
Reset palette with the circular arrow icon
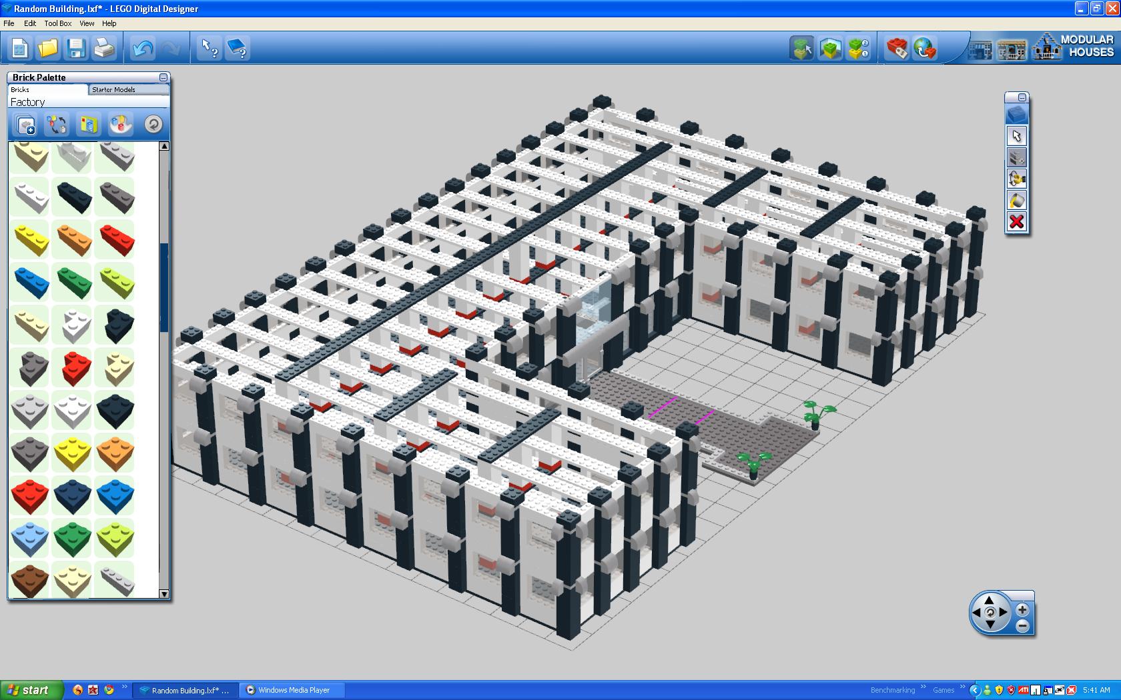point(153,125)
